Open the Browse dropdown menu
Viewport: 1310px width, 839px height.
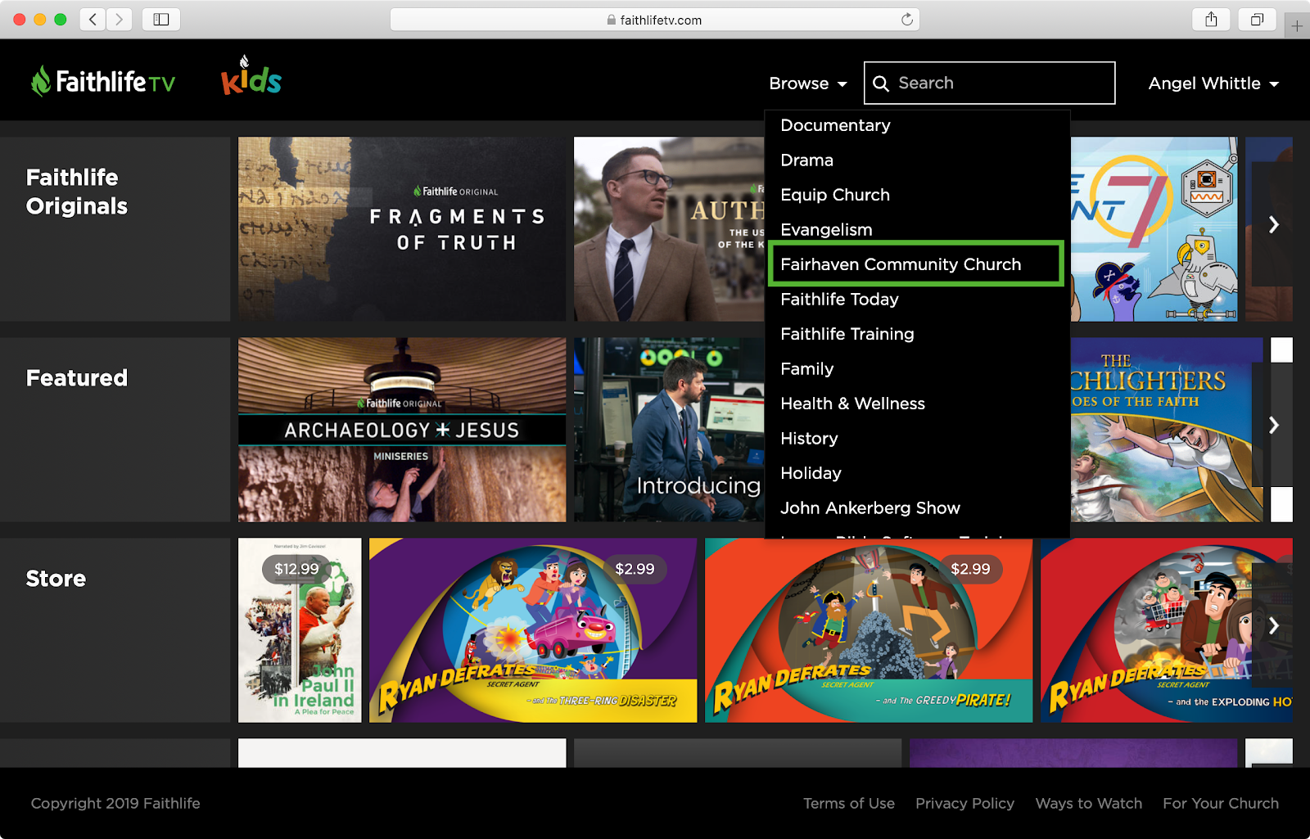click(808, 83)
